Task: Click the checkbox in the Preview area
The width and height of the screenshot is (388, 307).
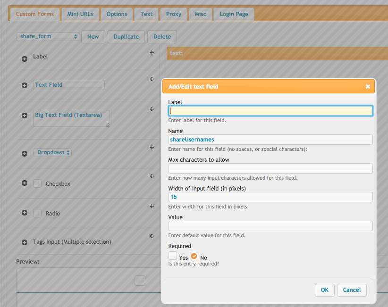Action: pos(140,281)
